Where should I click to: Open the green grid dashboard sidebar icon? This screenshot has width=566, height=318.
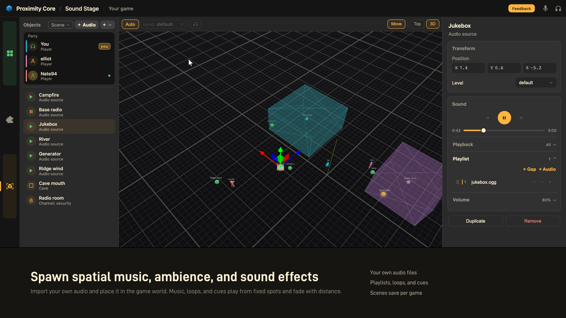click(10, 53)
